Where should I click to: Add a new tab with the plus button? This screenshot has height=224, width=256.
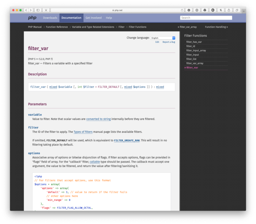(244, 11)
